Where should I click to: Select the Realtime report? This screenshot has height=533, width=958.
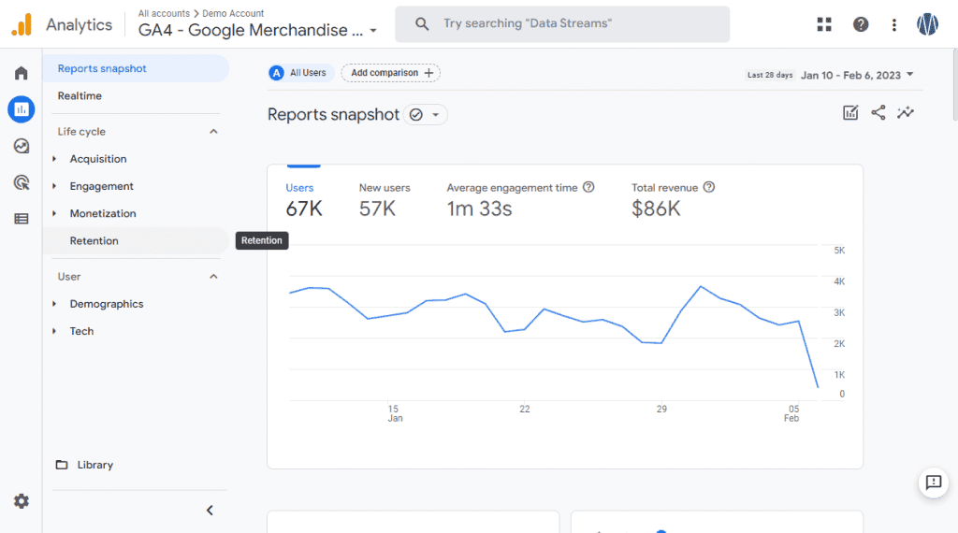point(80,96)
